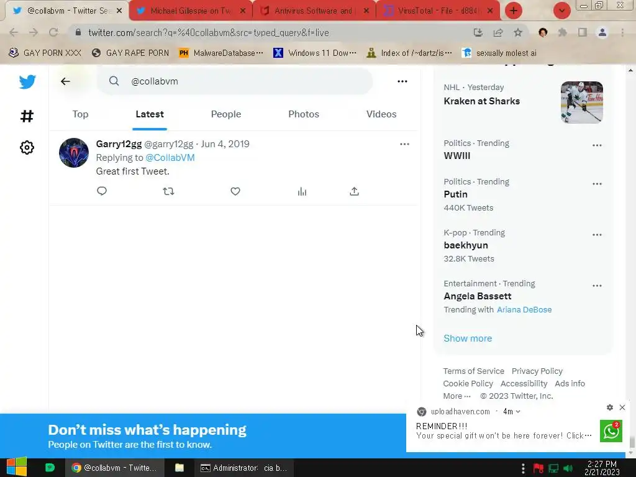
Task: Click the volume speaker tray icon
Action: [568, 468]
